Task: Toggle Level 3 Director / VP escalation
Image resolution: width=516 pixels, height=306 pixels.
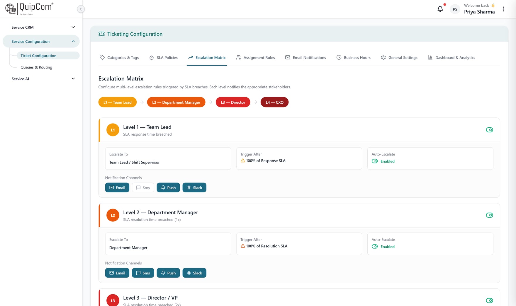Action: tap(489, 300)
